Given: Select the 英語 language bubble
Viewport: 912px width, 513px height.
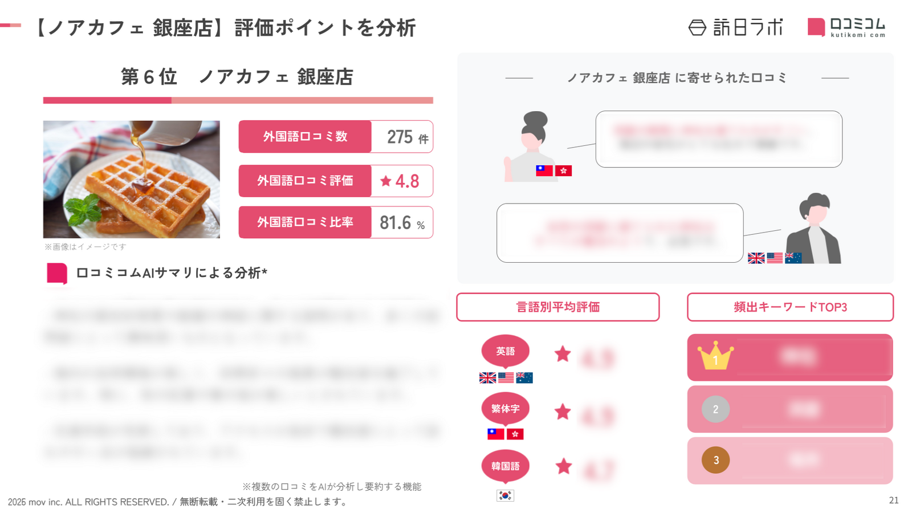Looking at the screenshot, I should (505, 351).
